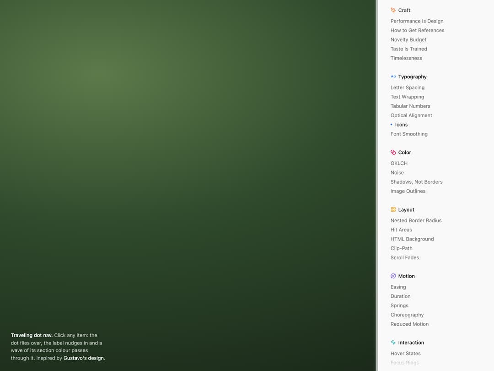The image size is (494, 371).
Task: Select Scroll Fades
Action: pos(404,257)
